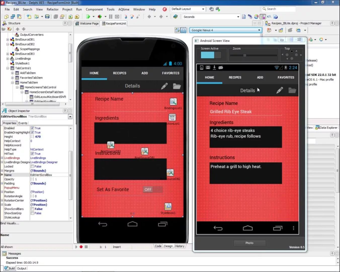Tap the Home nav button in Android Screen View
The width and height of the screenshot is (340, 272).
[x=248, y=228]
